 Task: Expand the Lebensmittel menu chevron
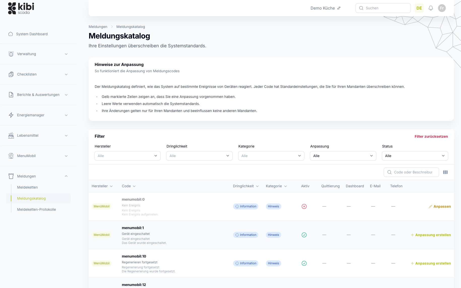point(66,135)
